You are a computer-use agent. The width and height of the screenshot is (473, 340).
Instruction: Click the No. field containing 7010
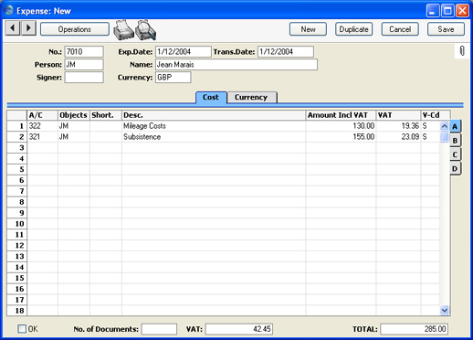pyautogui.click(x=84, y=51)
